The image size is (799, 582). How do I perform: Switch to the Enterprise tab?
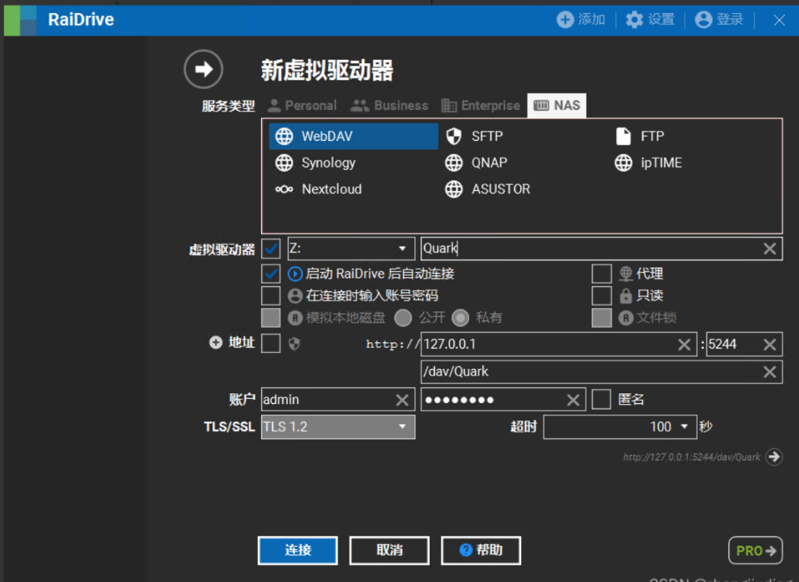(481, 106)
